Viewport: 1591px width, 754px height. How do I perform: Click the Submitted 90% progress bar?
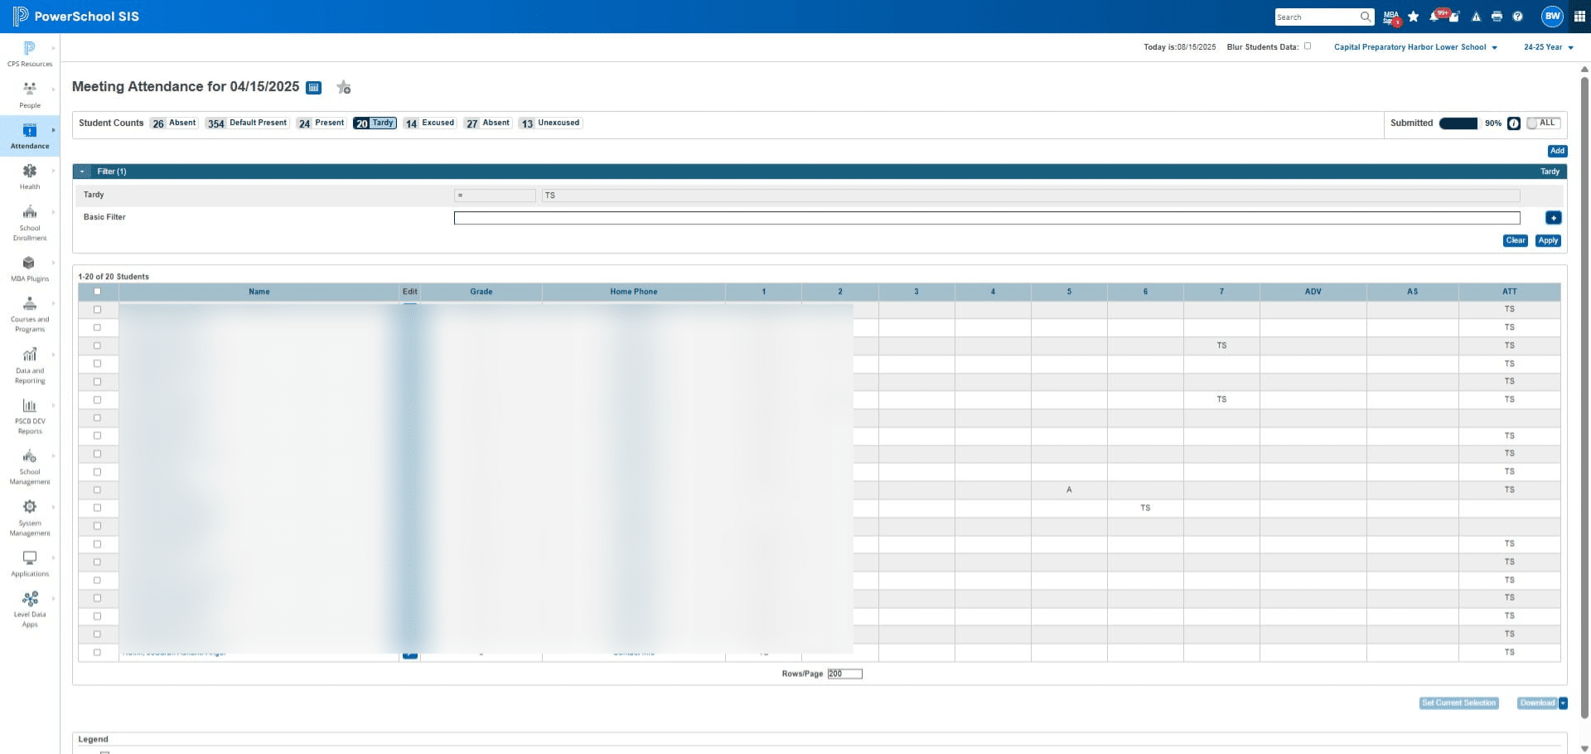(x=1458, y=123)
